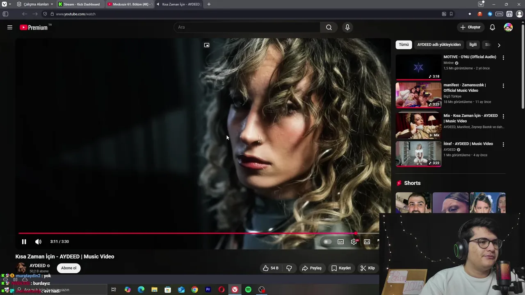Switch to Medcezir 61. Bölüm tab
The height and width of the screenshot is (295, 525).
tap(130, 4)
